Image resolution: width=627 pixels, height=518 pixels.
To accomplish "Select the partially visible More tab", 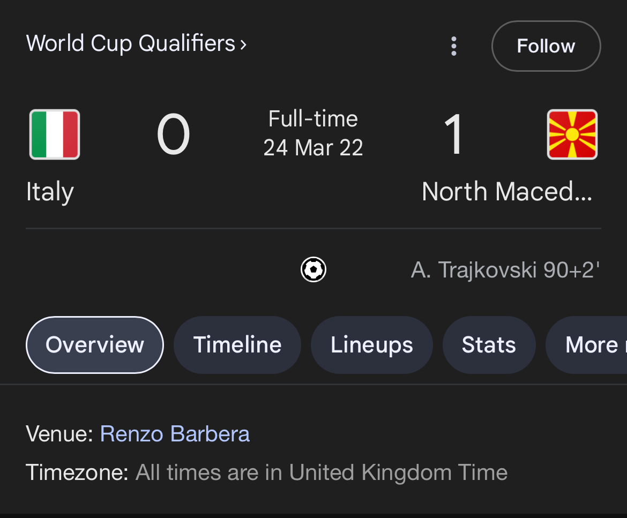I will tap(587, 345).
